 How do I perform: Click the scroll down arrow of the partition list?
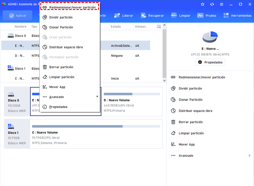coord(164,80)
